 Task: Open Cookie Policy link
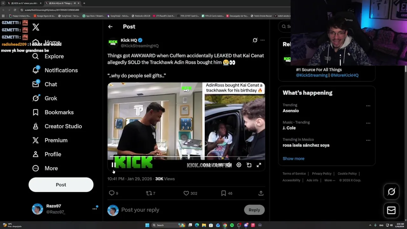[x=347, y=174]
